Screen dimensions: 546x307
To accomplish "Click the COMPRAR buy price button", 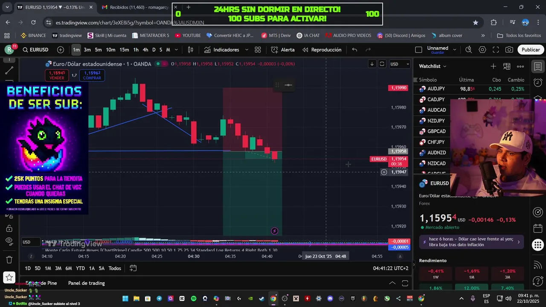I will (92, 75).
